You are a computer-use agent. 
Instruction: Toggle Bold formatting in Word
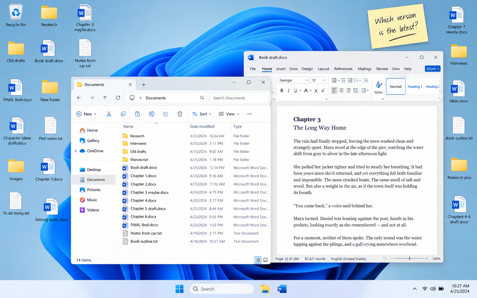pyautogui.click(x=282, y=90)
